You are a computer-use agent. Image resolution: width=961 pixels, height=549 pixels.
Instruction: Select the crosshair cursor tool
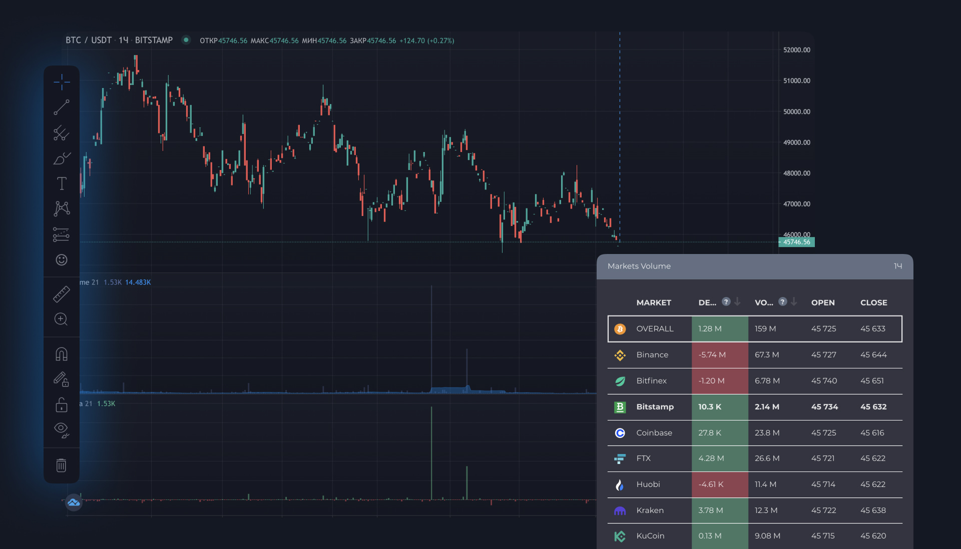coord(62,81)
